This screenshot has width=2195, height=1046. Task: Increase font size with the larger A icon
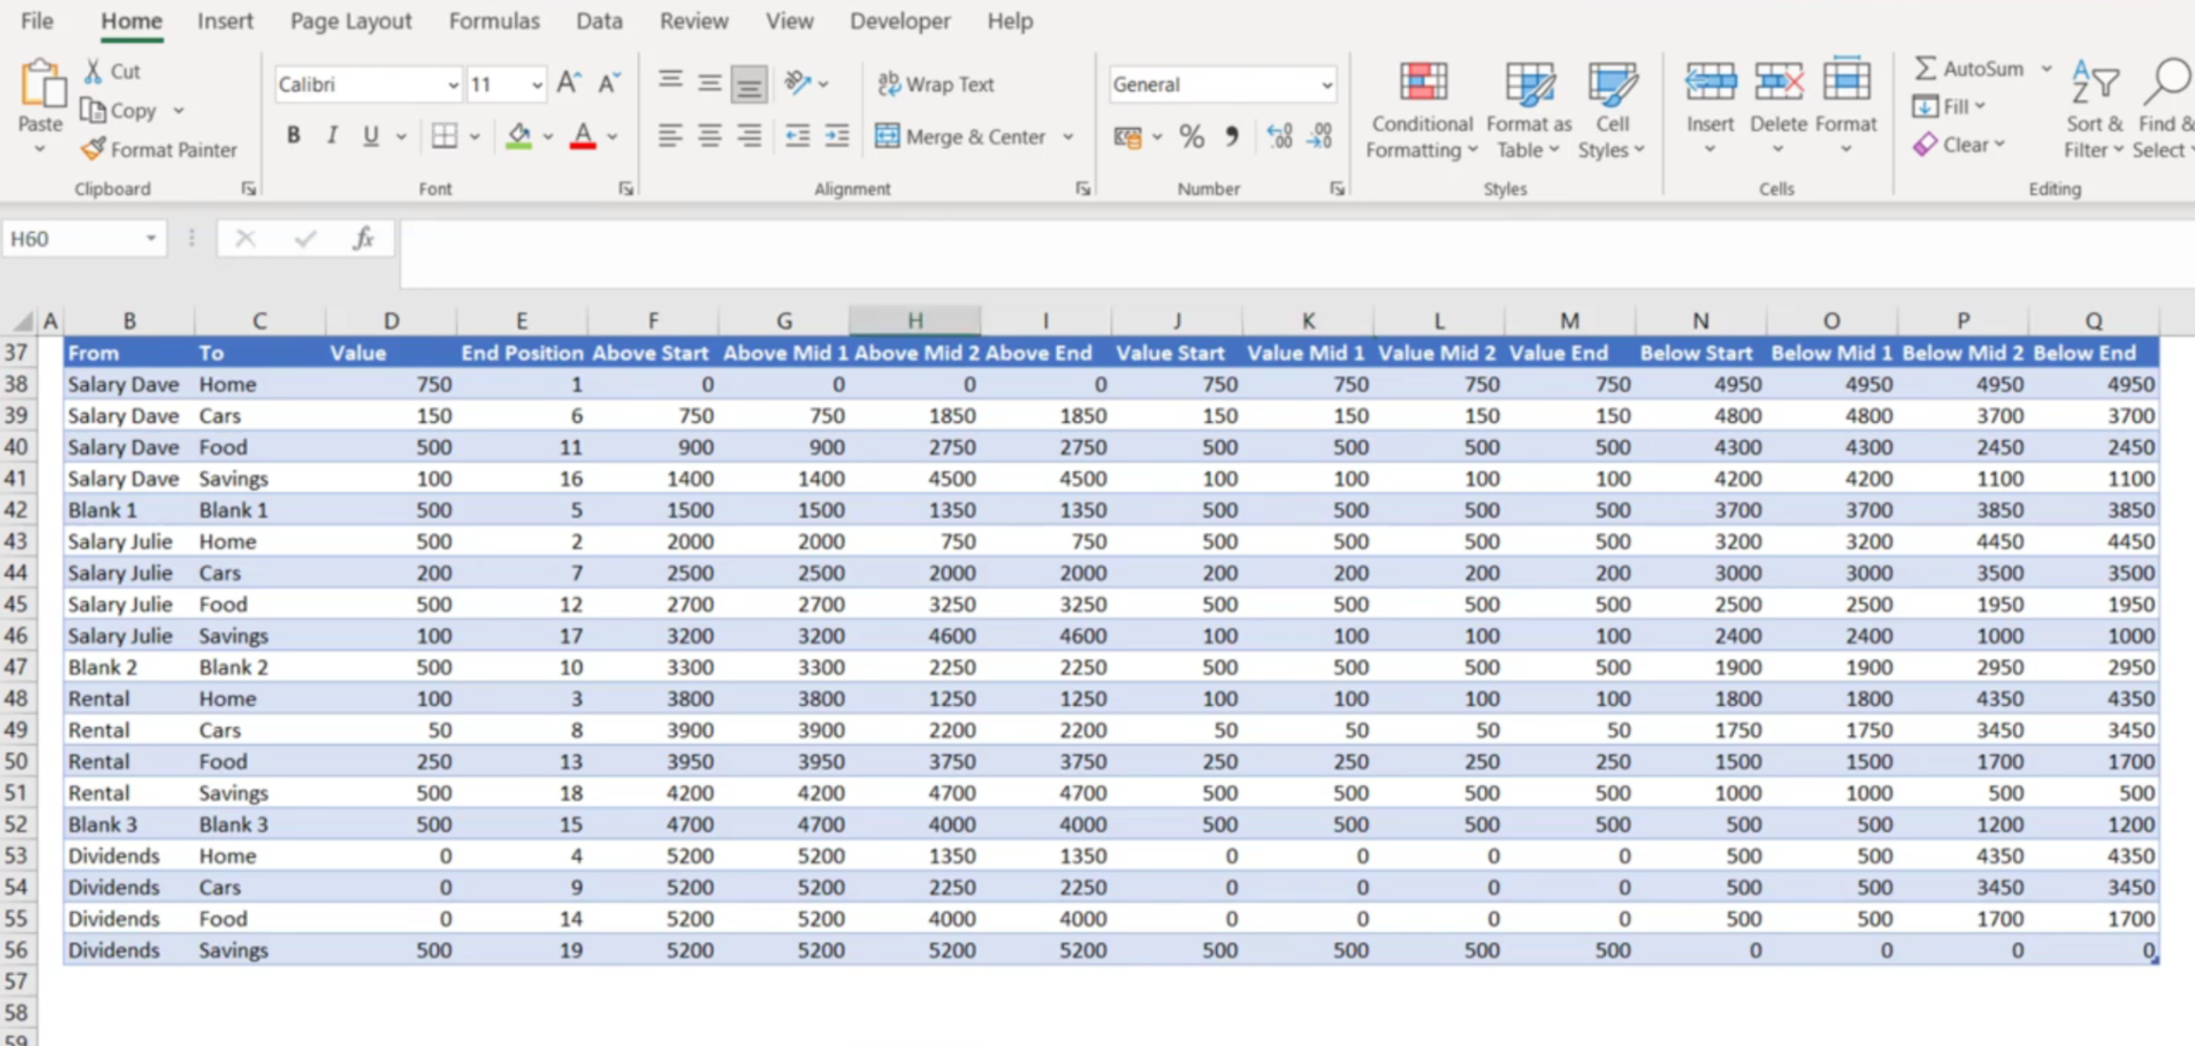(x=569, y=84)
